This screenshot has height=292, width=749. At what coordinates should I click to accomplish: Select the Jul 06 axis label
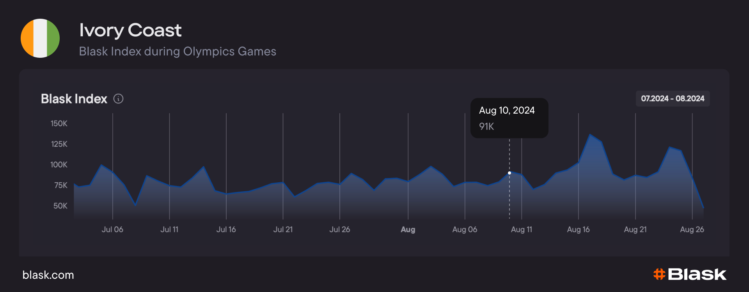point(112,230)
